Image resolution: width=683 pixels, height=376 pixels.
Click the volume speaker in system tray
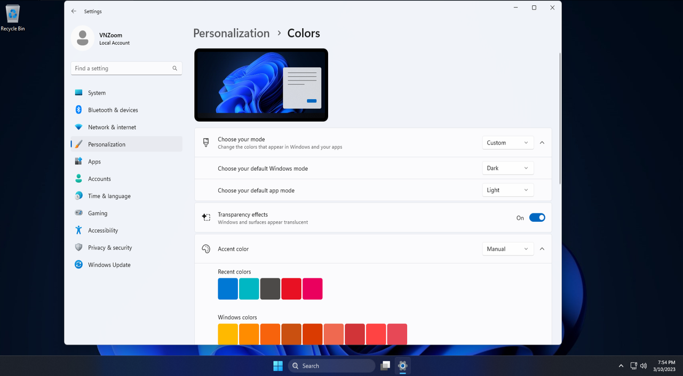(x=644, y=366)
